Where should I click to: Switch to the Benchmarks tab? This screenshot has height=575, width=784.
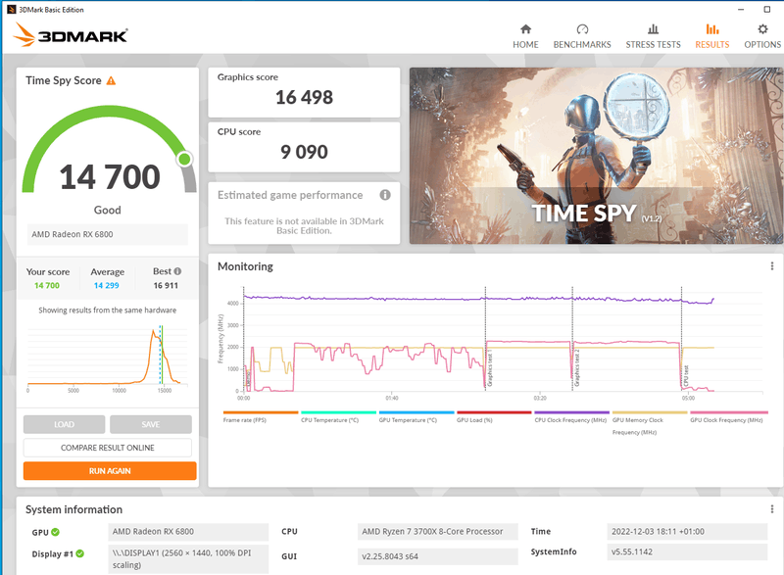(x=582, y=37)
